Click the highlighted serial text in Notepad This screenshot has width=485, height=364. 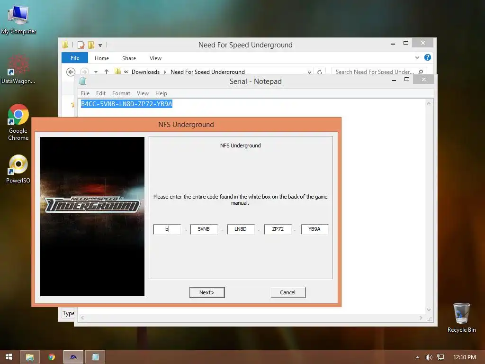coord(126,104)
